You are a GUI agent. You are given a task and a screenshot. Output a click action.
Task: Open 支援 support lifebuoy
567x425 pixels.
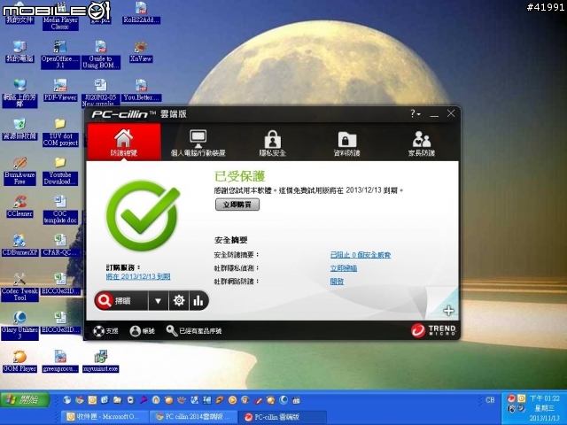[105, 330]
